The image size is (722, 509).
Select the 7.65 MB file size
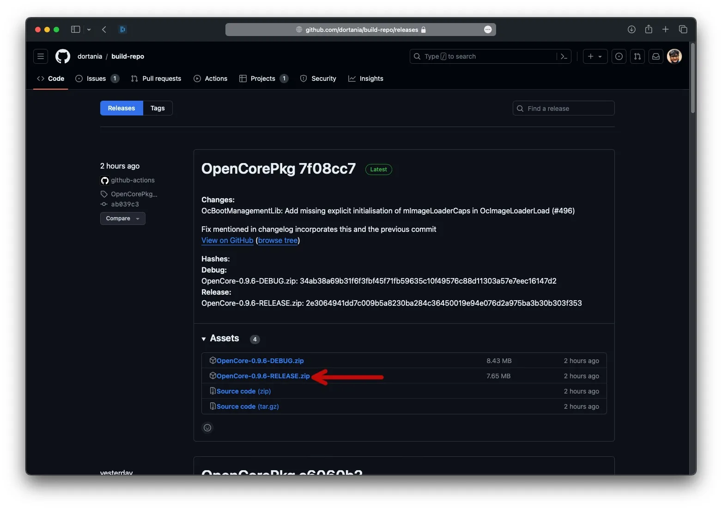click(498, 376)
